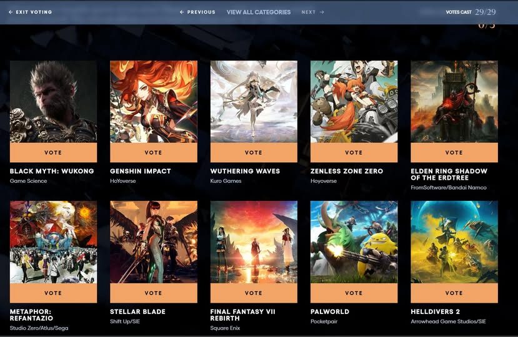Vote for Zenless Zone Zero

point(354,152)
